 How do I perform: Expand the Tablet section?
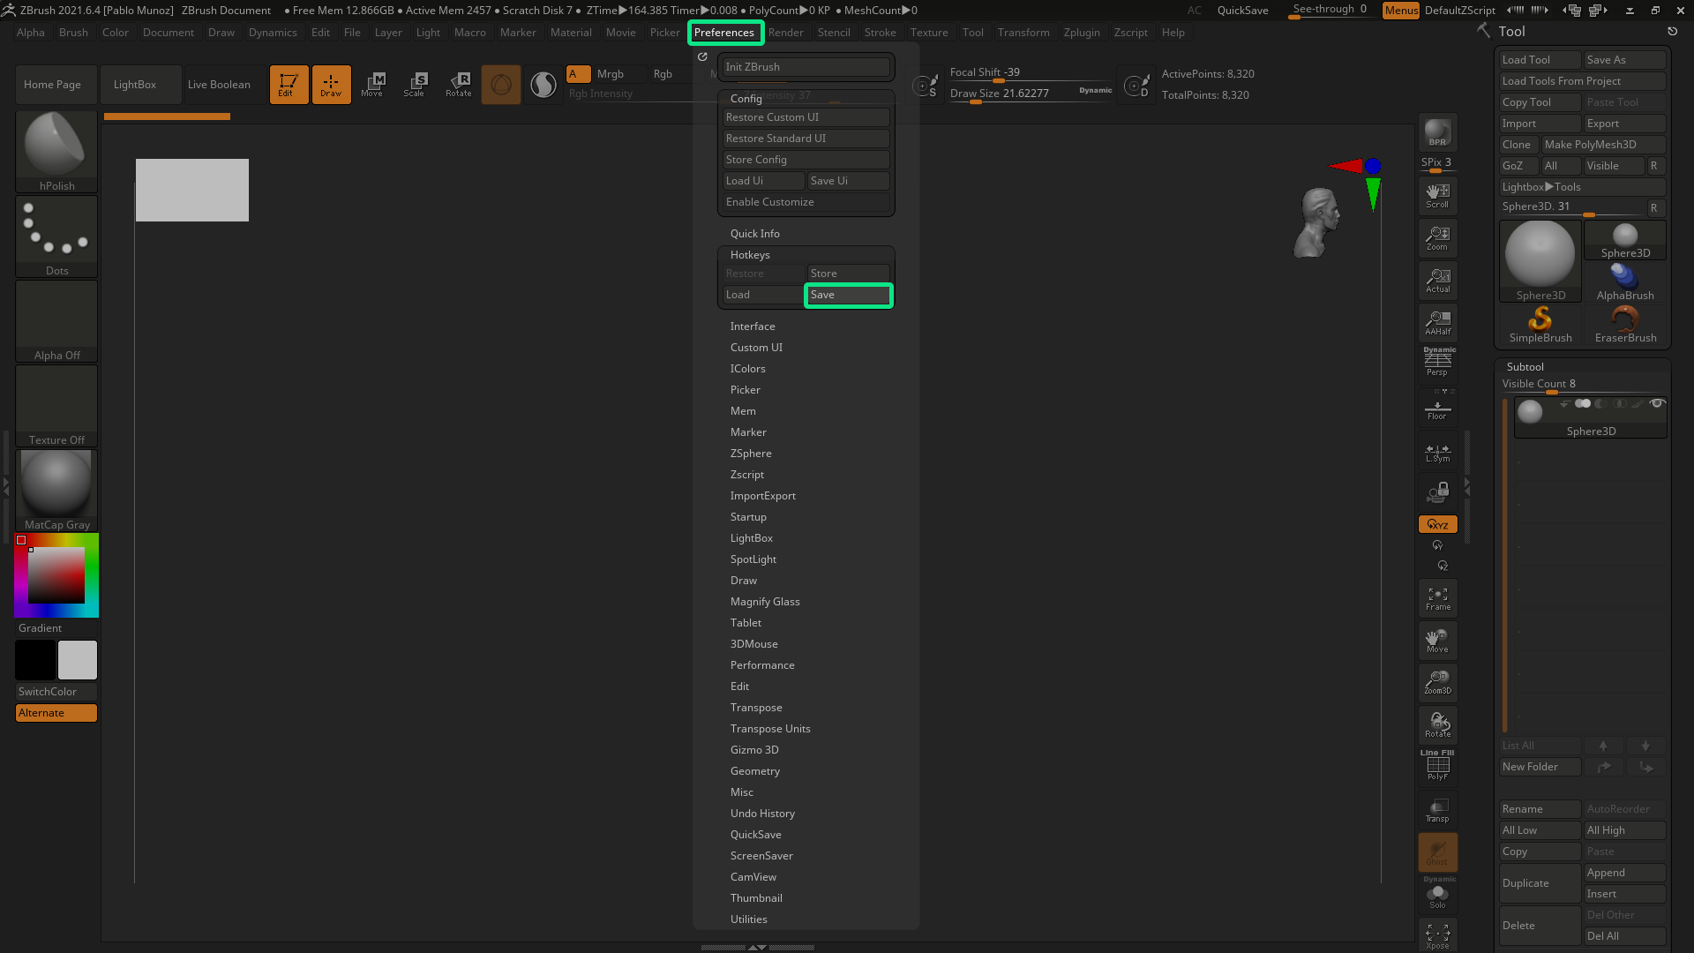(x=746, y=623)
